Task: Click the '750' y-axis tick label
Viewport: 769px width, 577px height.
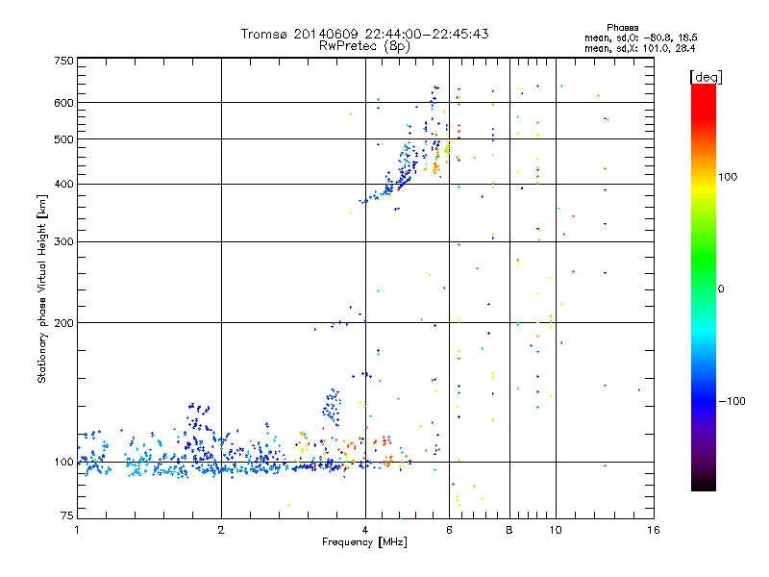Action: 63,61
